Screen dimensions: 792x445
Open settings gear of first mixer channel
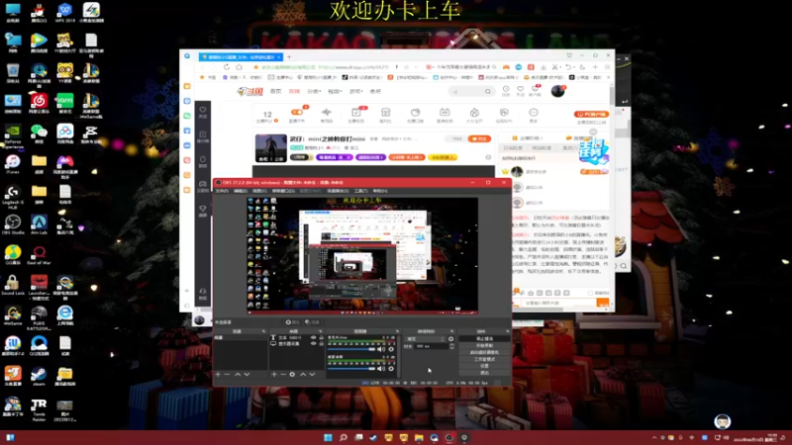pyautogui.click(x=391, y=349)
